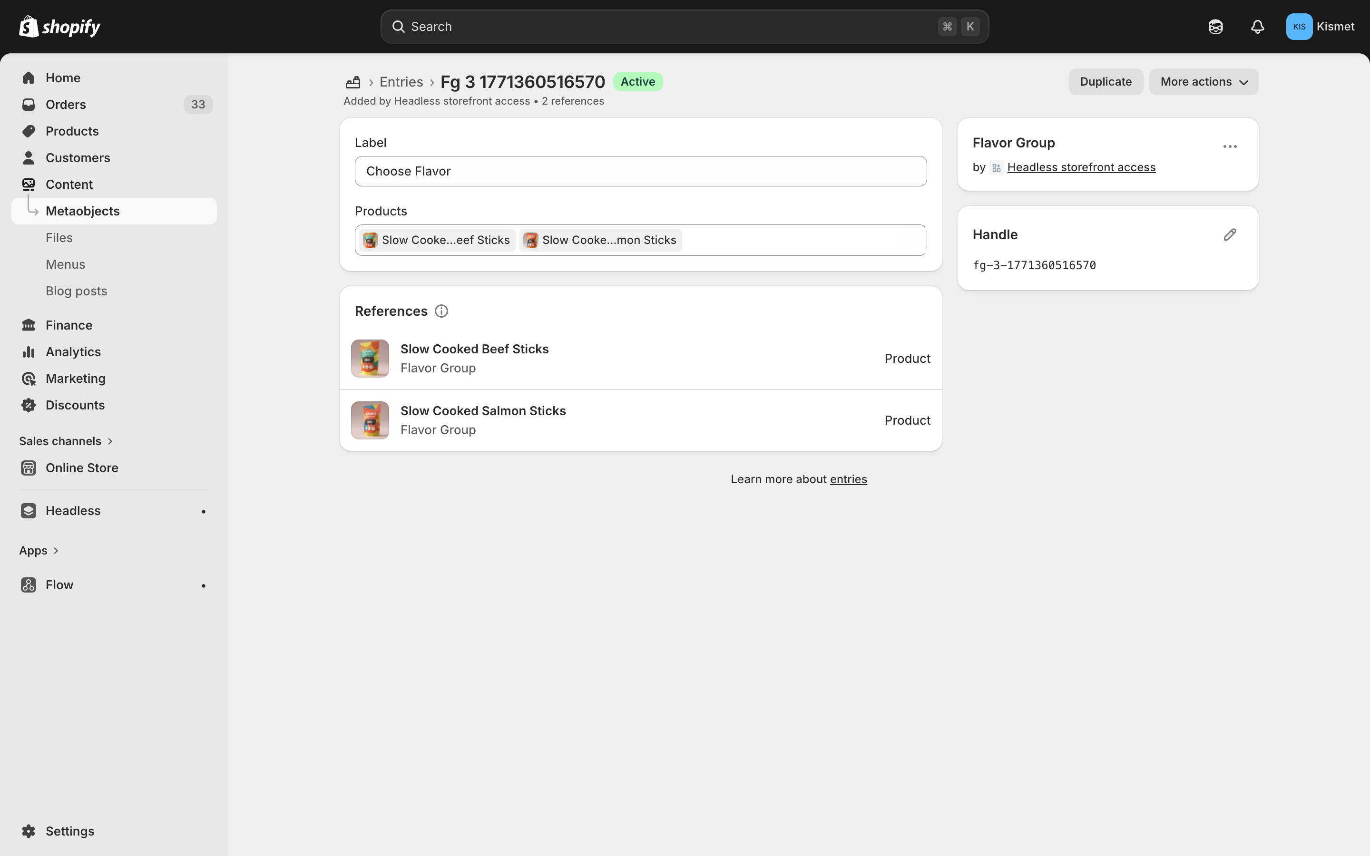Expand the More actions dropdown
This screenshot has height=856, width=1370.
[1204, 82]
